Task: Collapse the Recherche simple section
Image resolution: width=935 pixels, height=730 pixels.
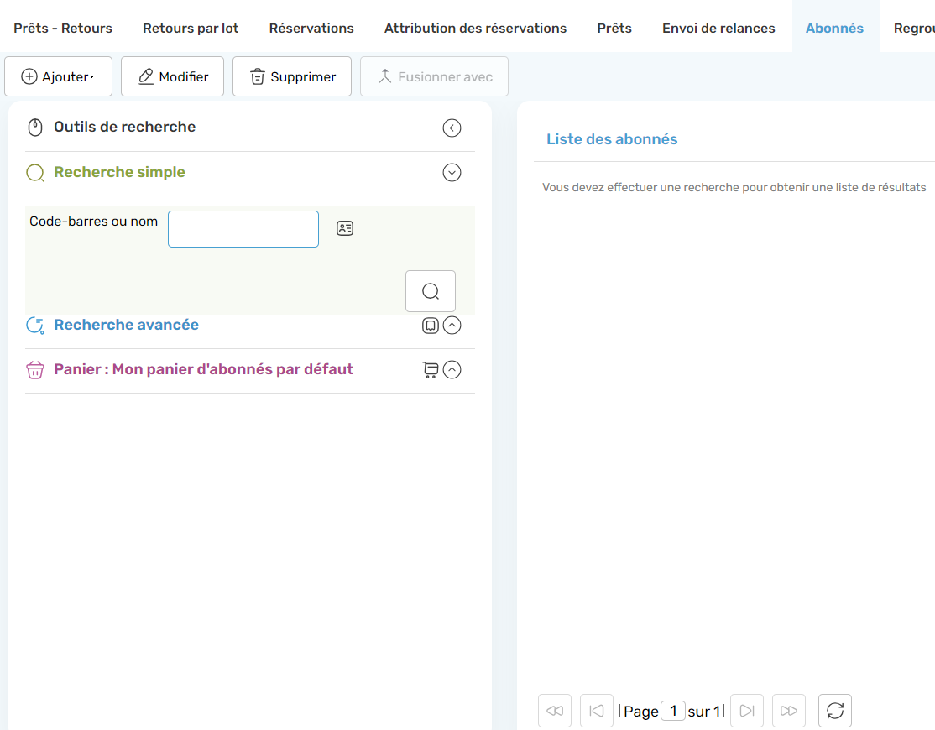Action: coord(452,172)
